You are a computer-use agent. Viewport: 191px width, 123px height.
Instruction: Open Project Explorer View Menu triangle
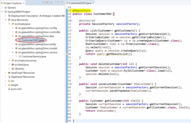(x=55, y=2)
